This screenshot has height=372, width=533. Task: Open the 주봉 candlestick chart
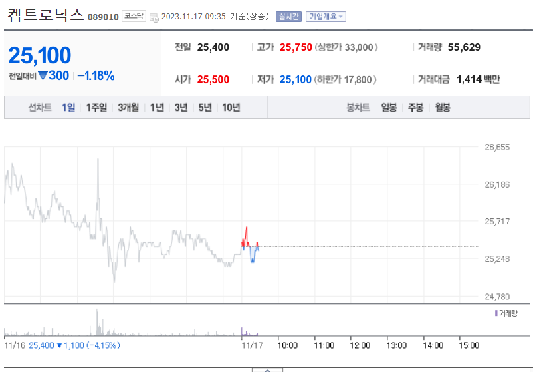[x=416, y=108]
